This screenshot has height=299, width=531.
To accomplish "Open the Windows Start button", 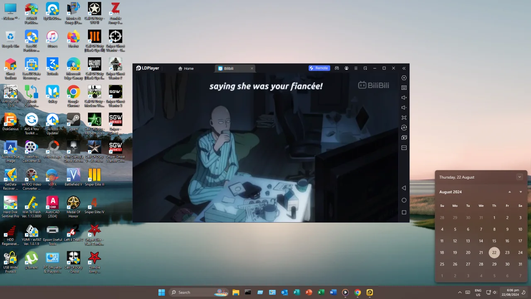I will coord(161,292).
